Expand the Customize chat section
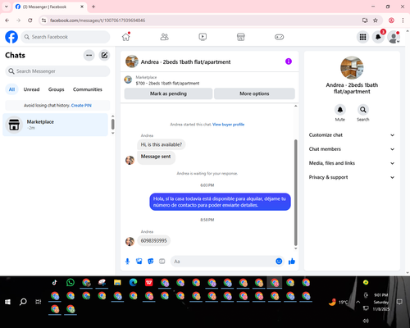The width and height of the screenshot is (410, 328). [352, 135]
